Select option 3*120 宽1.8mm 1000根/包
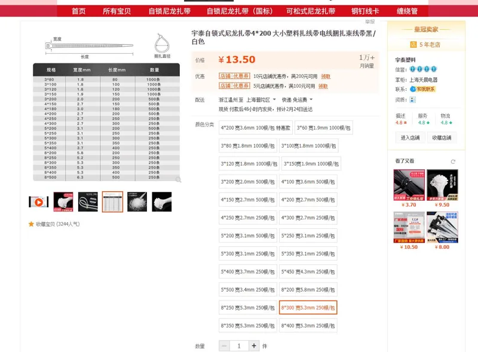 (249, 164)
